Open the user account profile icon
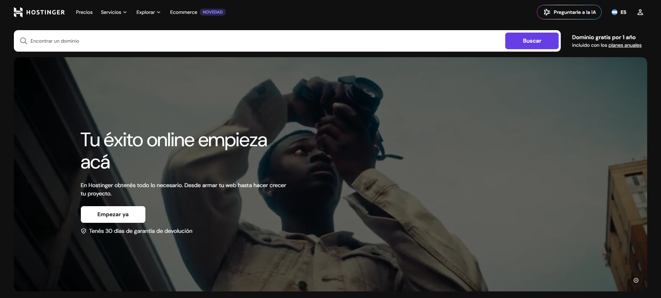This screenshot has width=661, height=298. (640, 12)
